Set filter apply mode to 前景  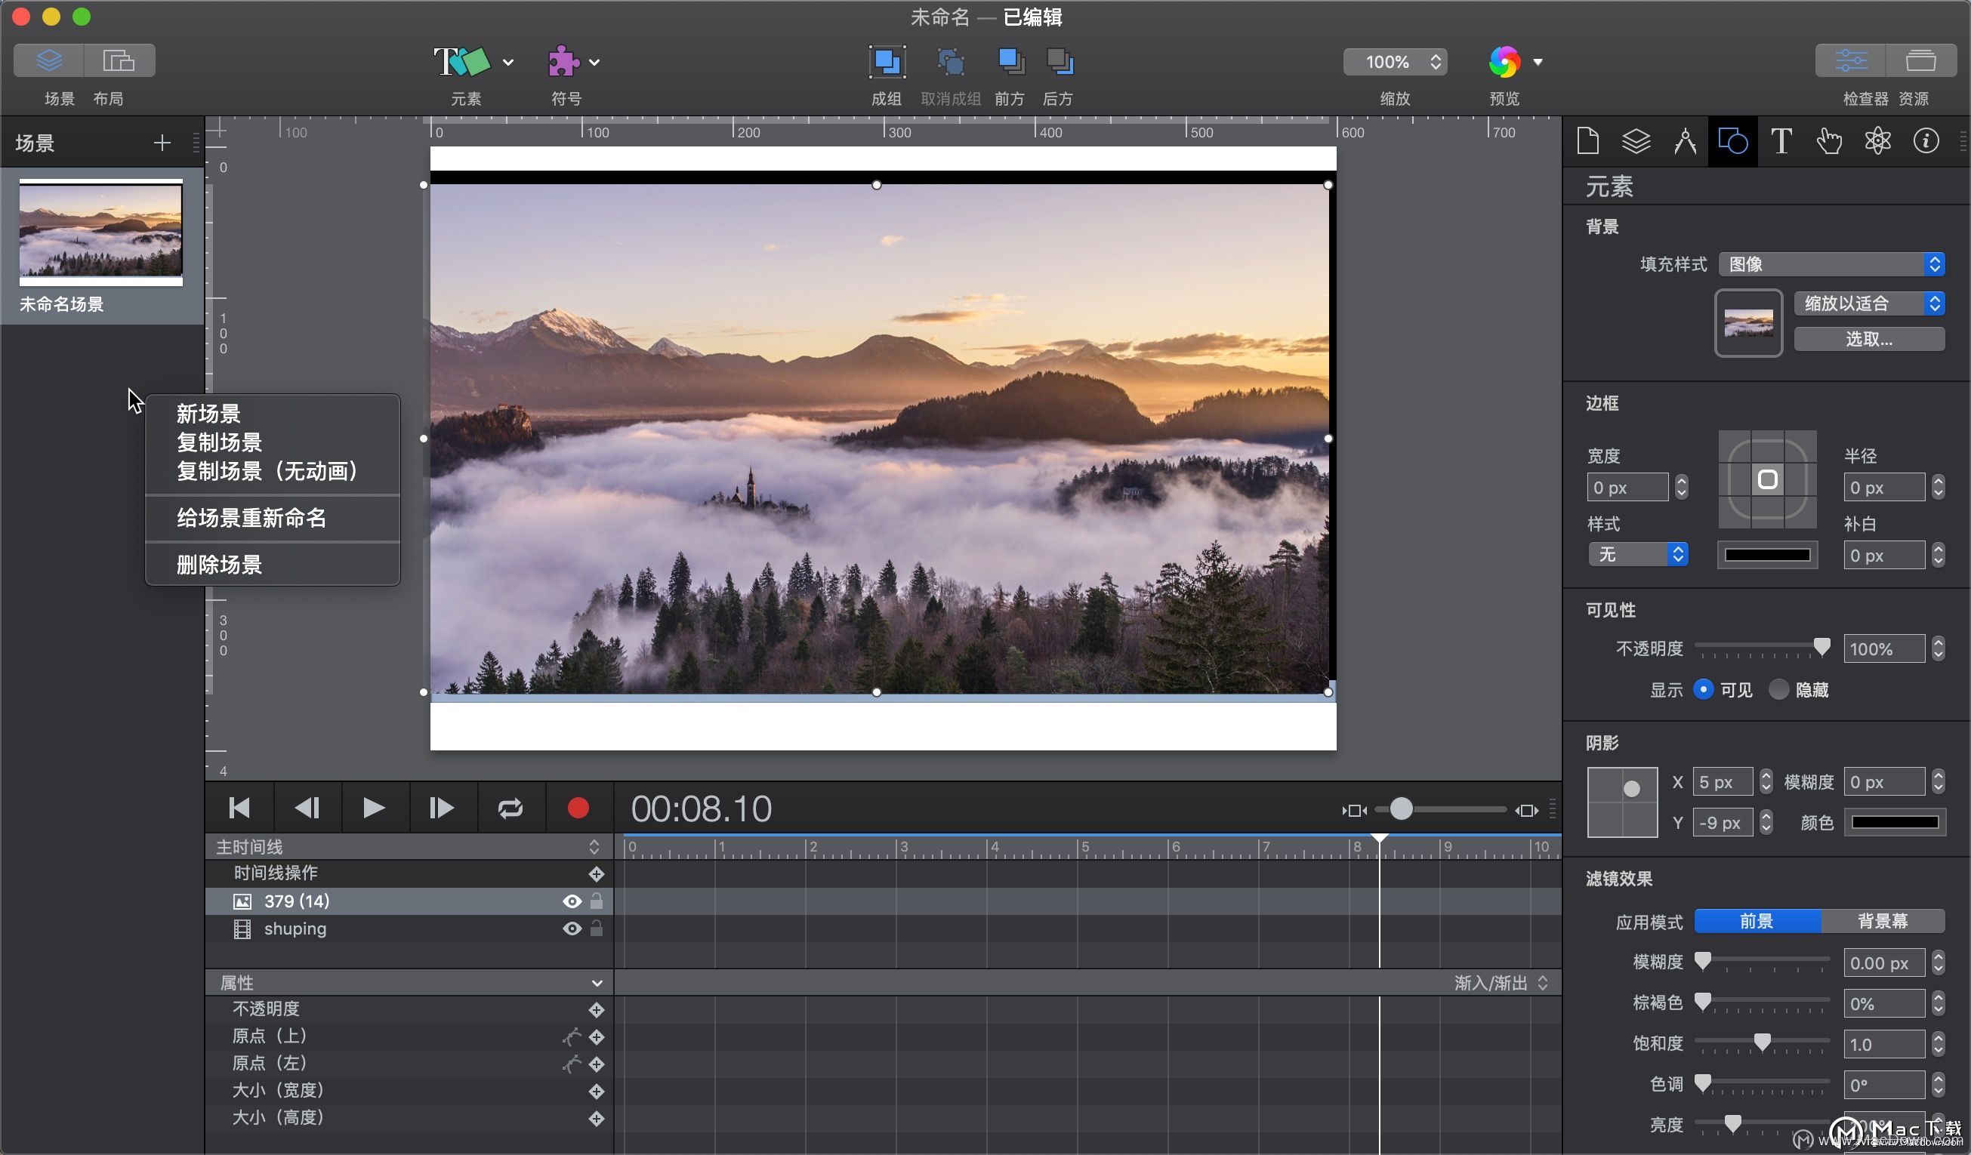point(1757,921)
